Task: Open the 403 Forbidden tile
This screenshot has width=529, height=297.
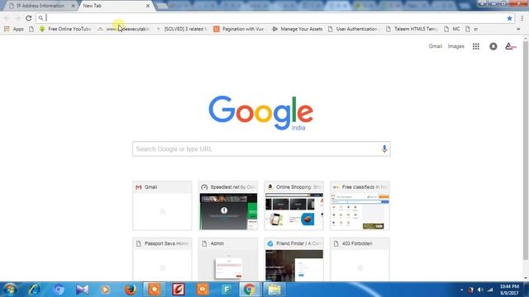Action: 360,259
